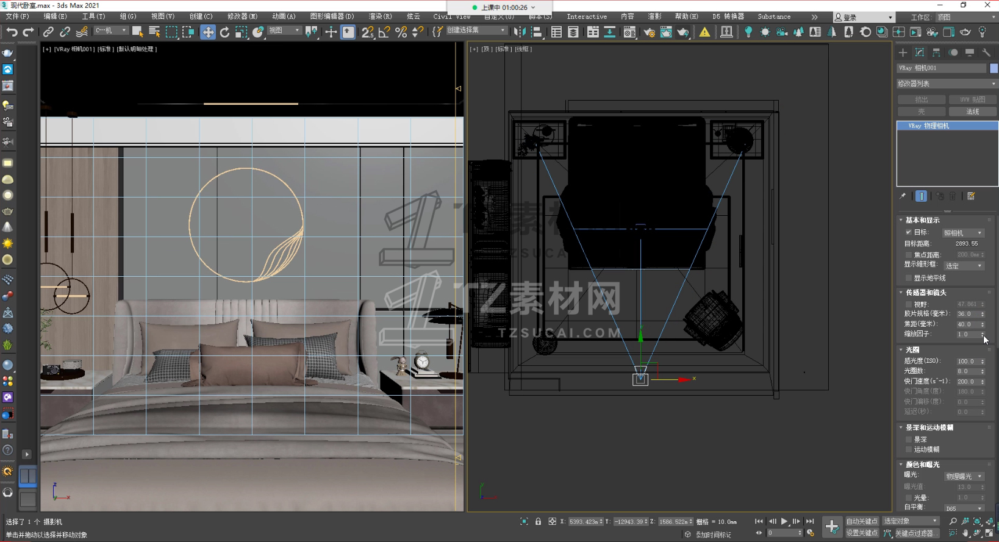
Task: Enable the 显示地平线 checkbox
Action: 909,278
